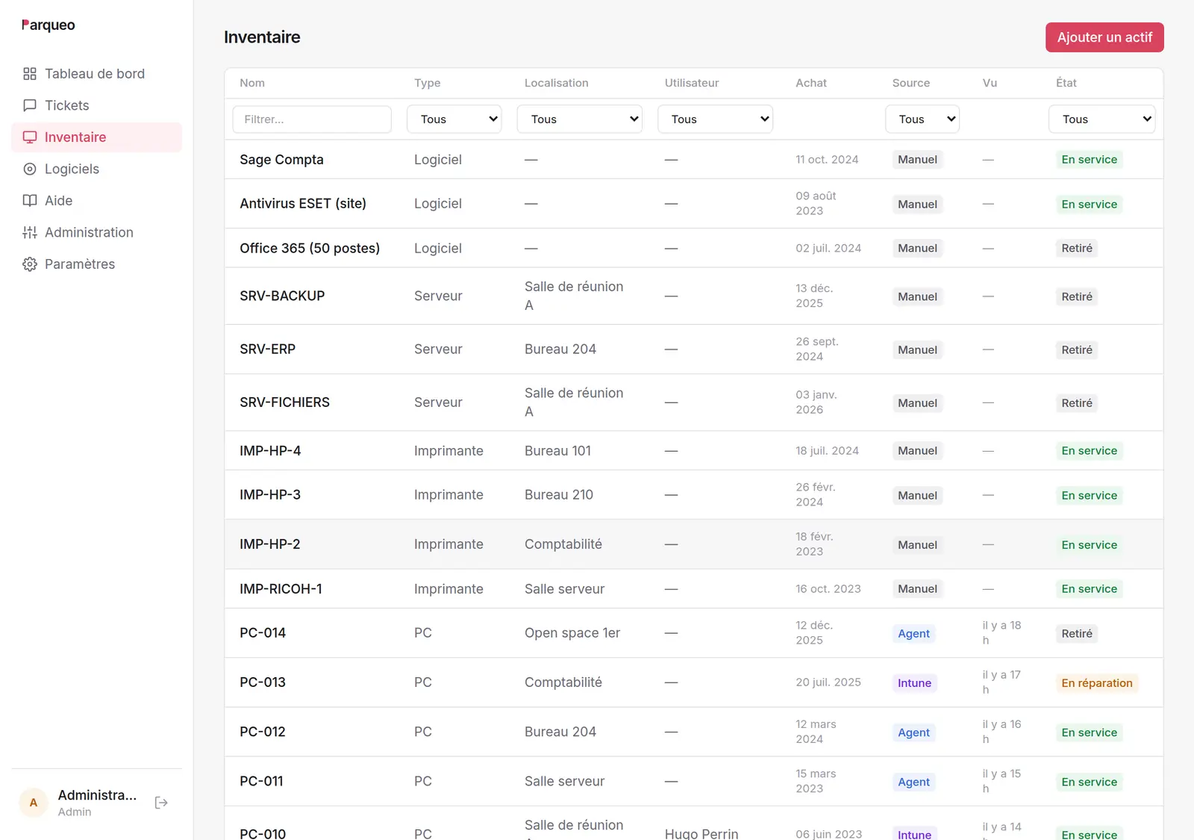Focus the Nom filter text field
Viewport: 1194px width, 840px height.
pos(312,119)
